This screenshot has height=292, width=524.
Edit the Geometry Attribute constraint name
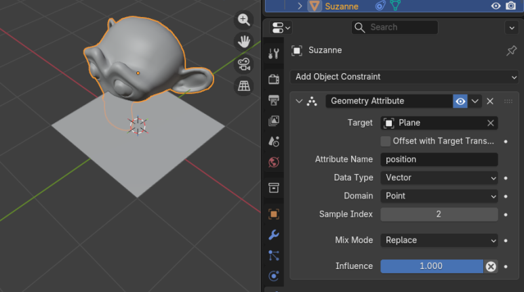(x=389, y=101)
